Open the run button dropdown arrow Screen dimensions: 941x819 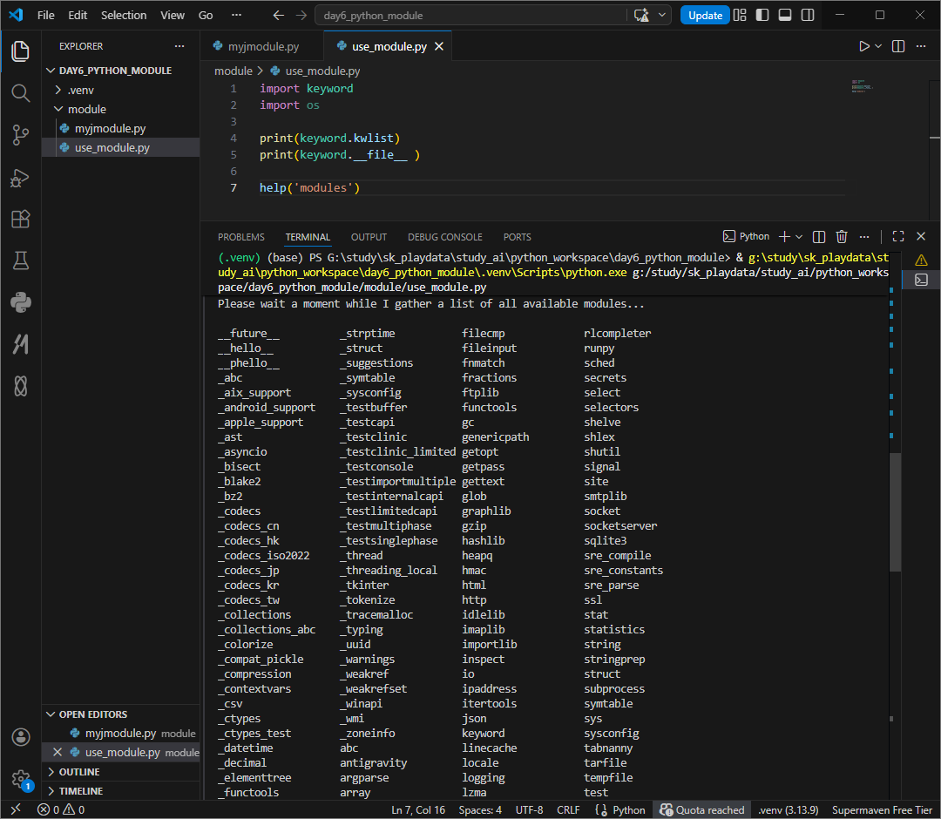878,46
